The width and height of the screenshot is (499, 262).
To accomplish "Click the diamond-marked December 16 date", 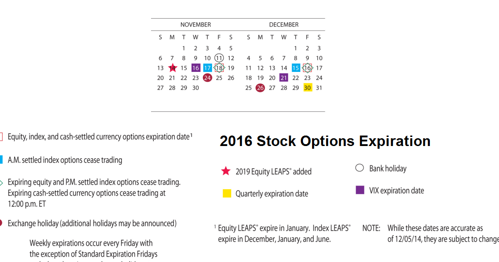I will (307, 68).
